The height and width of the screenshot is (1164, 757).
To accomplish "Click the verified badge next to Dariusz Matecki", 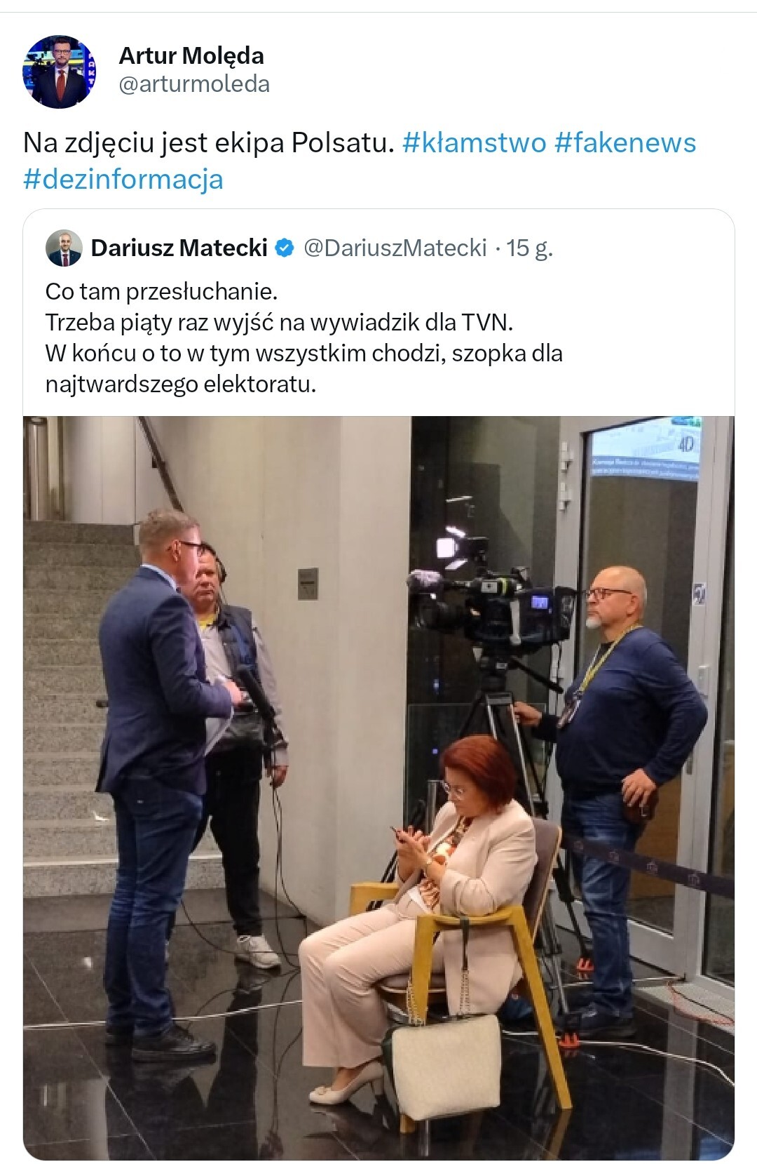I will point(284,248).
